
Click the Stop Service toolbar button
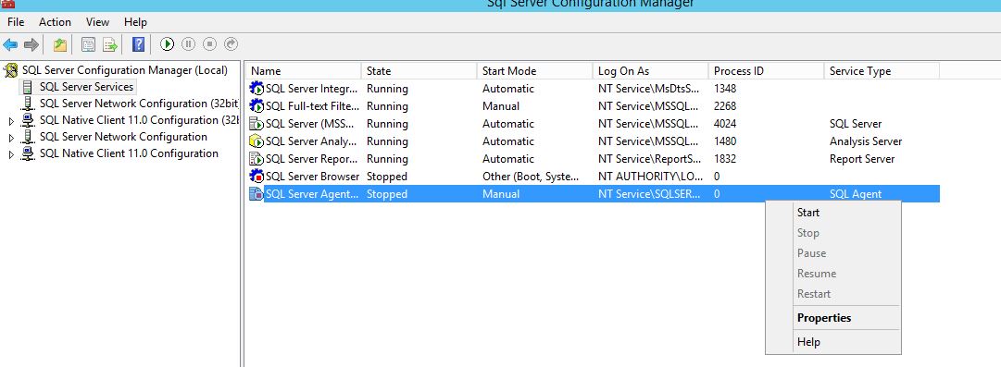click(210, 44)
